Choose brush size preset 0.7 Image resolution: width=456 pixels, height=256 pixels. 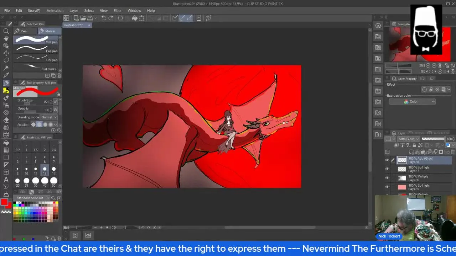pos(17,148)
